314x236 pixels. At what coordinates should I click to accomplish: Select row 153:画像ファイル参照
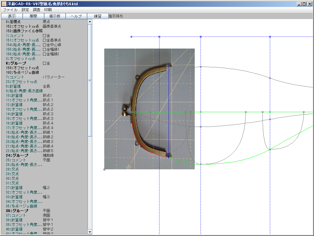tap(24, 31)
